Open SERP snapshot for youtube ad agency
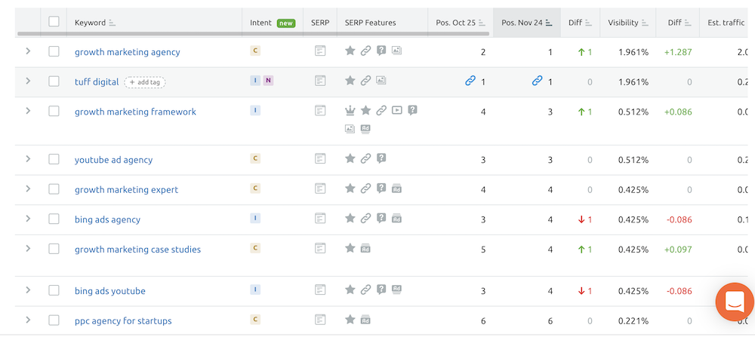 (x=320, y=158)
